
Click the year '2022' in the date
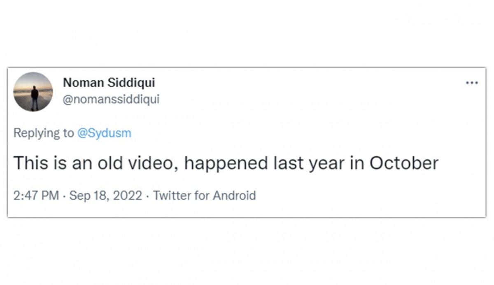[127, 195]
